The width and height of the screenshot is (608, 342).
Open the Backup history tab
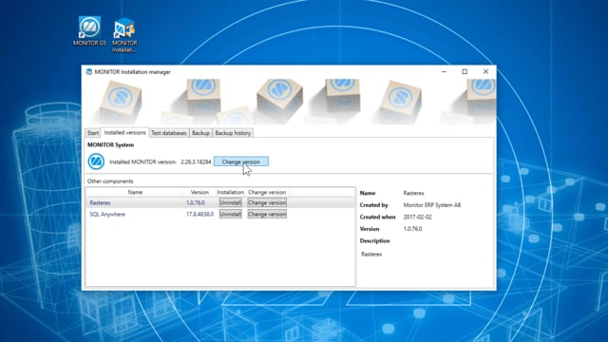click(233, 133)
